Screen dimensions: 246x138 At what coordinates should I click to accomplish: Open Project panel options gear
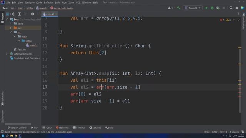coord(32,14)
